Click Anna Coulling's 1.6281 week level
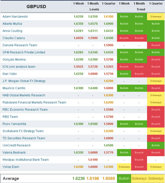165x183 pixels. [x=79, y=31]
